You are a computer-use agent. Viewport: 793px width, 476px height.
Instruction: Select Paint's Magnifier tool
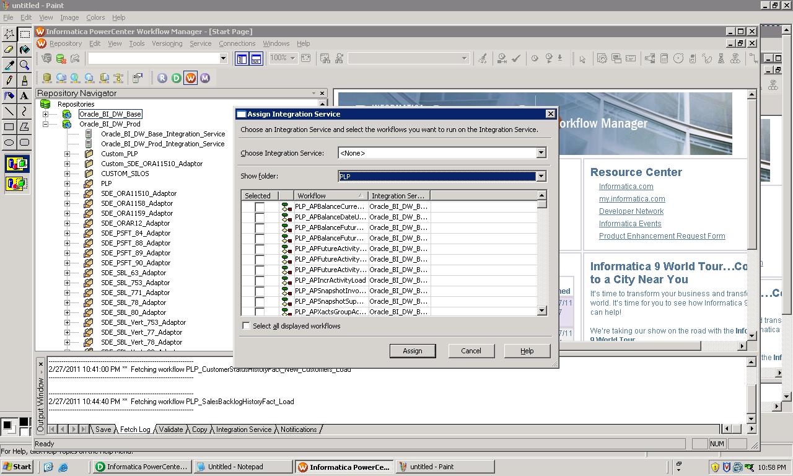(x=24, y=65)
